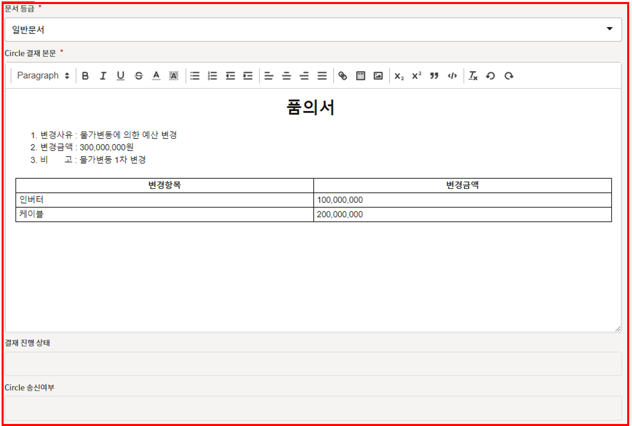Apply italic formatting
Viewport: 632px width, 426px height.
point(103,76)
